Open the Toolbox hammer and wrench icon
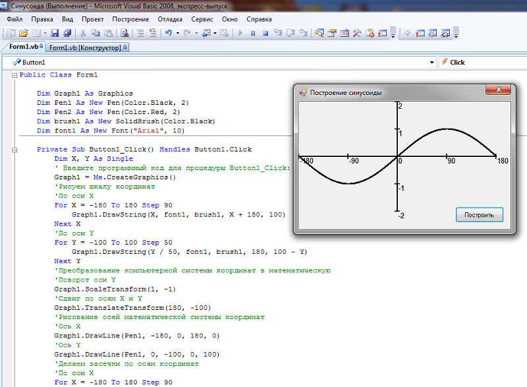The height and width of the screenshot is (387, 527). 357,33
